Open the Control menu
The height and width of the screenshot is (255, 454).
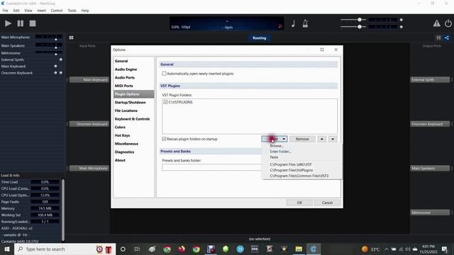tap(57, 11)
